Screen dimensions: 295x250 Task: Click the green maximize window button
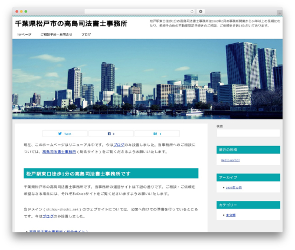click(x=26, y=11)
